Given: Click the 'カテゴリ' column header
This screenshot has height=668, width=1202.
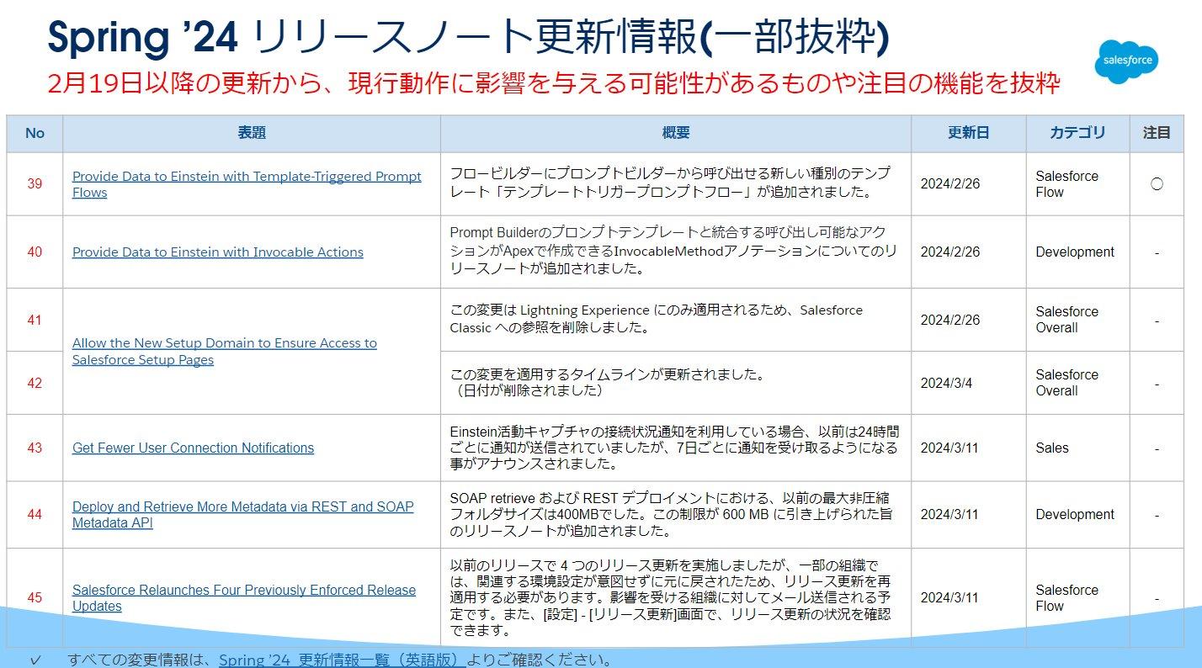Looking at the screenshot, I should (1077, 133).
